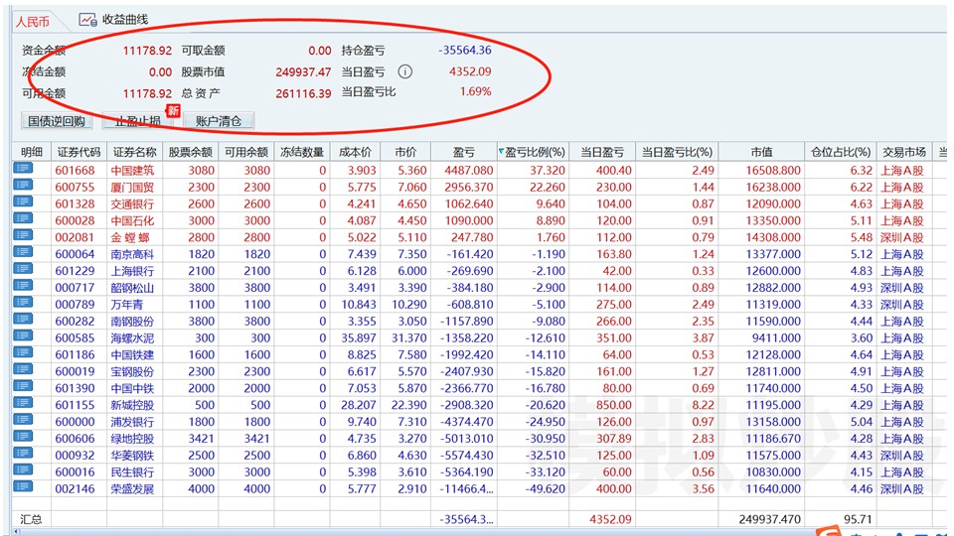Select stock code 600585
954x536 pixels.
coord(75,337)
